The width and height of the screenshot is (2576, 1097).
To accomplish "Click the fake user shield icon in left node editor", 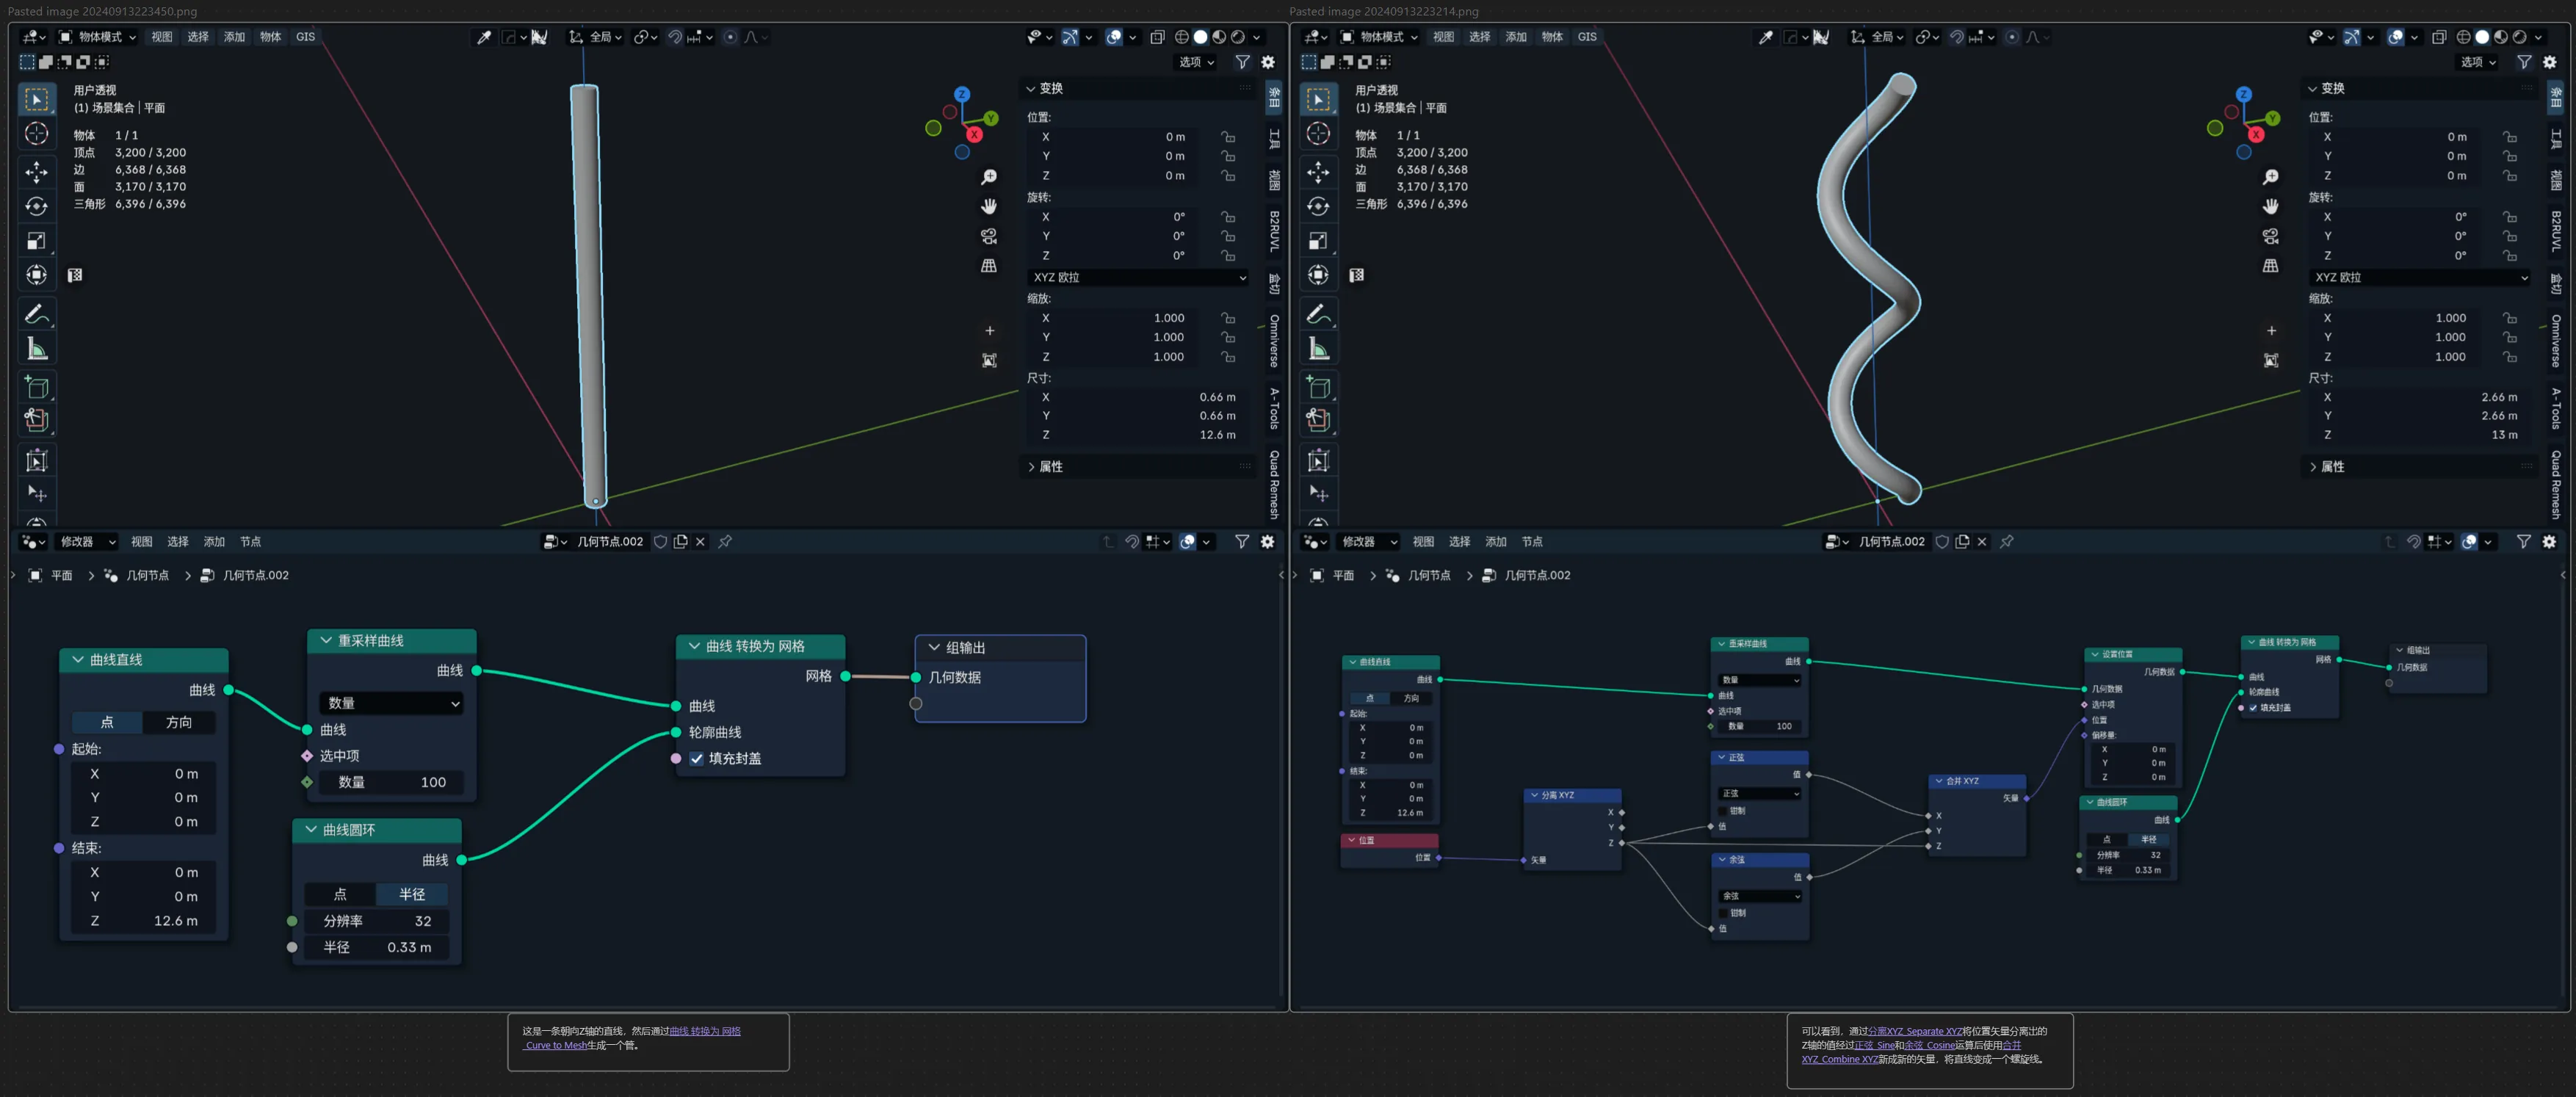I will click(x=660, y=541).
